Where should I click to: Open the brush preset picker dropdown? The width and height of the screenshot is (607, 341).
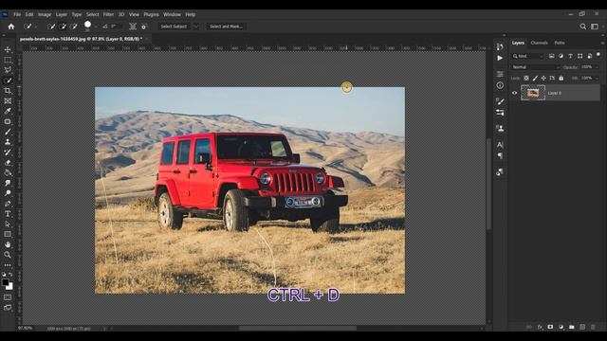[96, 27]
